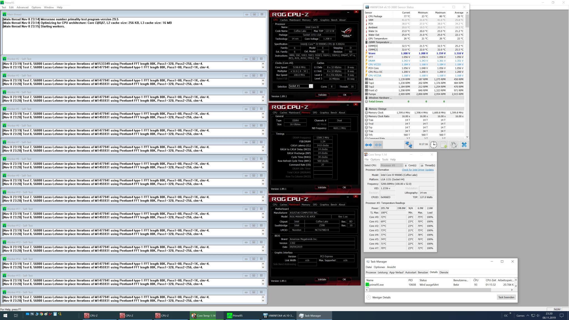
Task: Click Validate in the top CPU-Z window
Action: 322,95
